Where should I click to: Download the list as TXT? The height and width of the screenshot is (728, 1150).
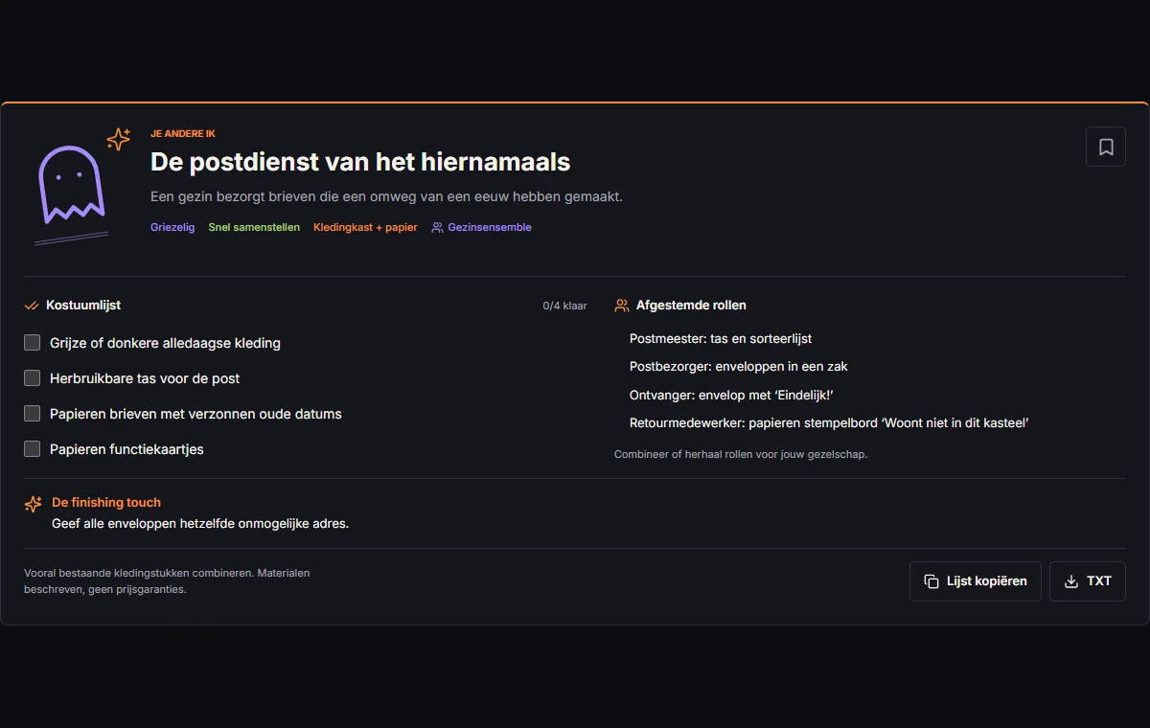[x=1088, y=581]
